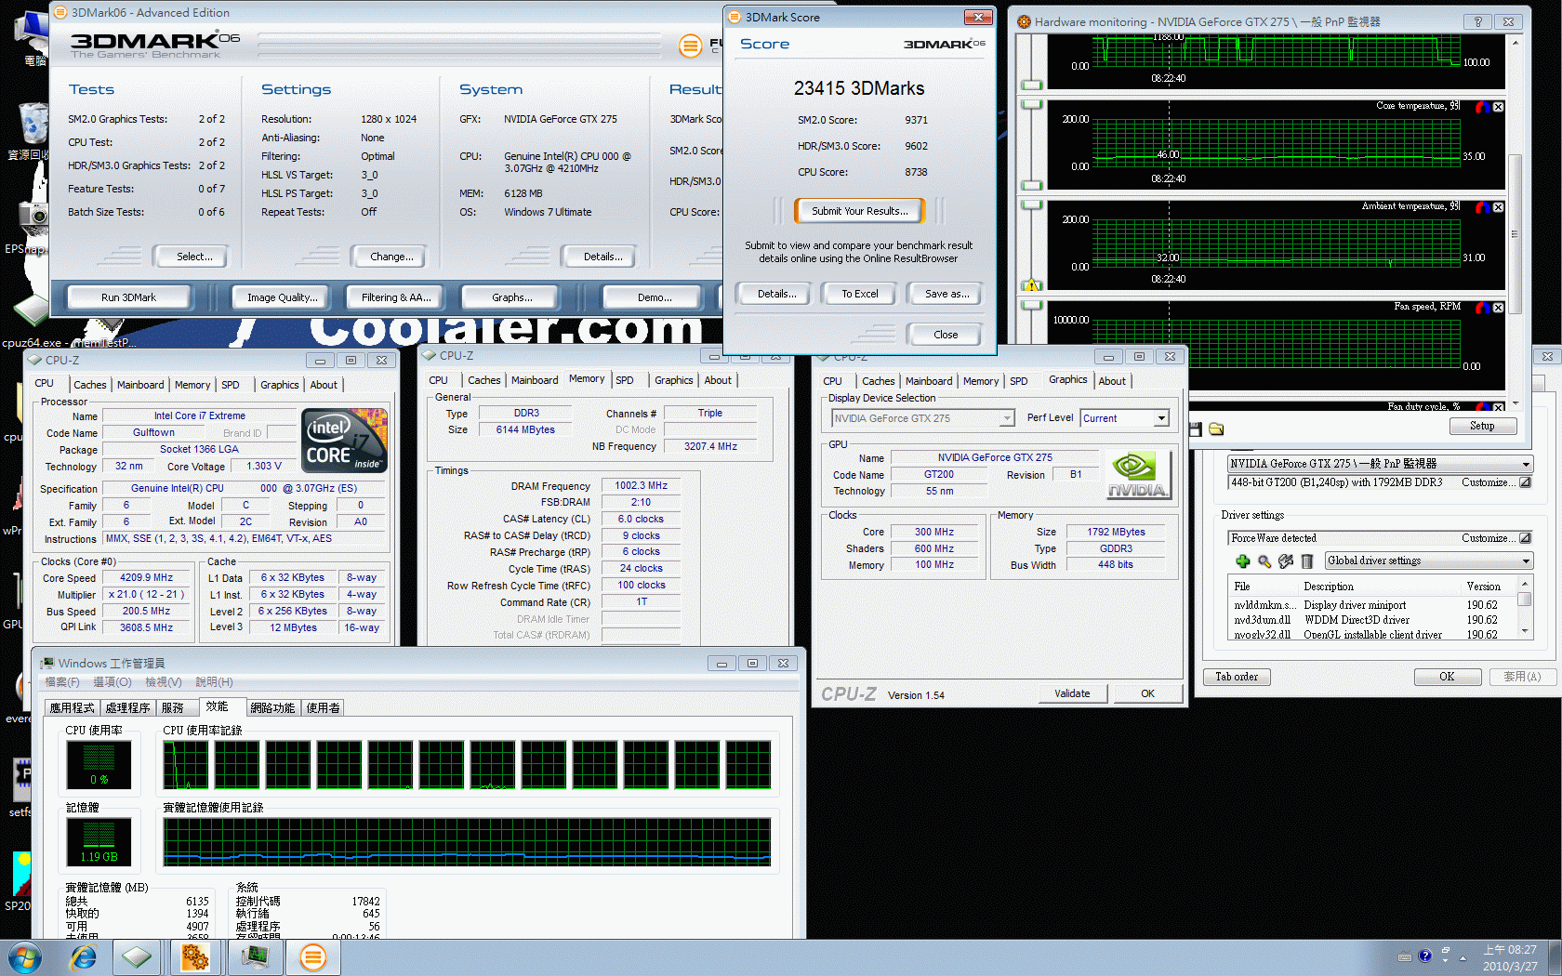Toggle Customize button next to GT200 description
This screenshot has width=1562, height=976.
(1525, 482)
